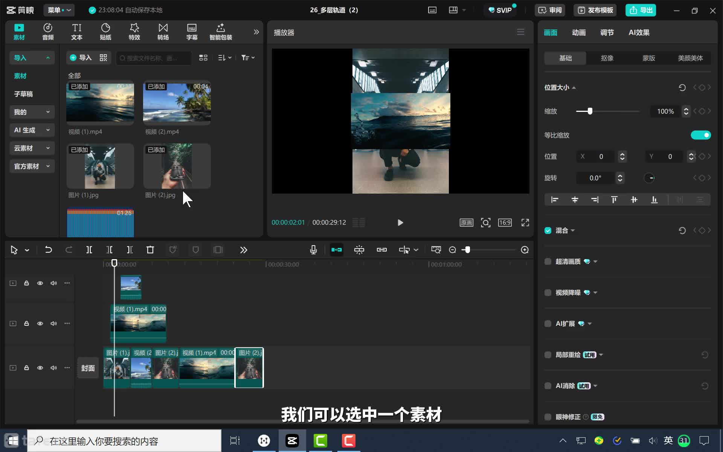
Task: Open the 音频 audio panel
Action: point(48,32)
